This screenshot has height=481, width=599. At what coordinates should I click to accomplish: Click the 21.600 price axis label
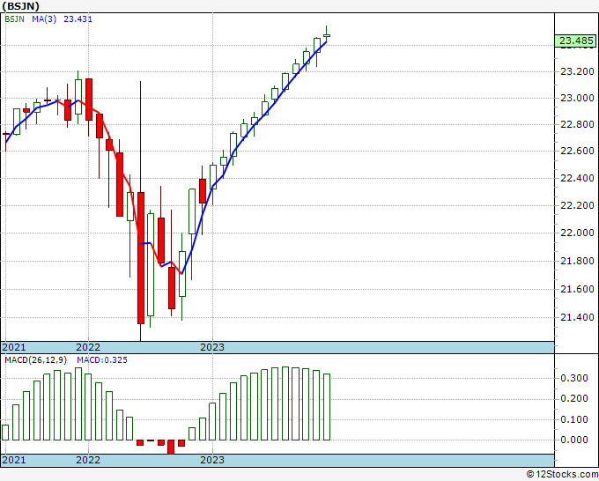point(577,289)
